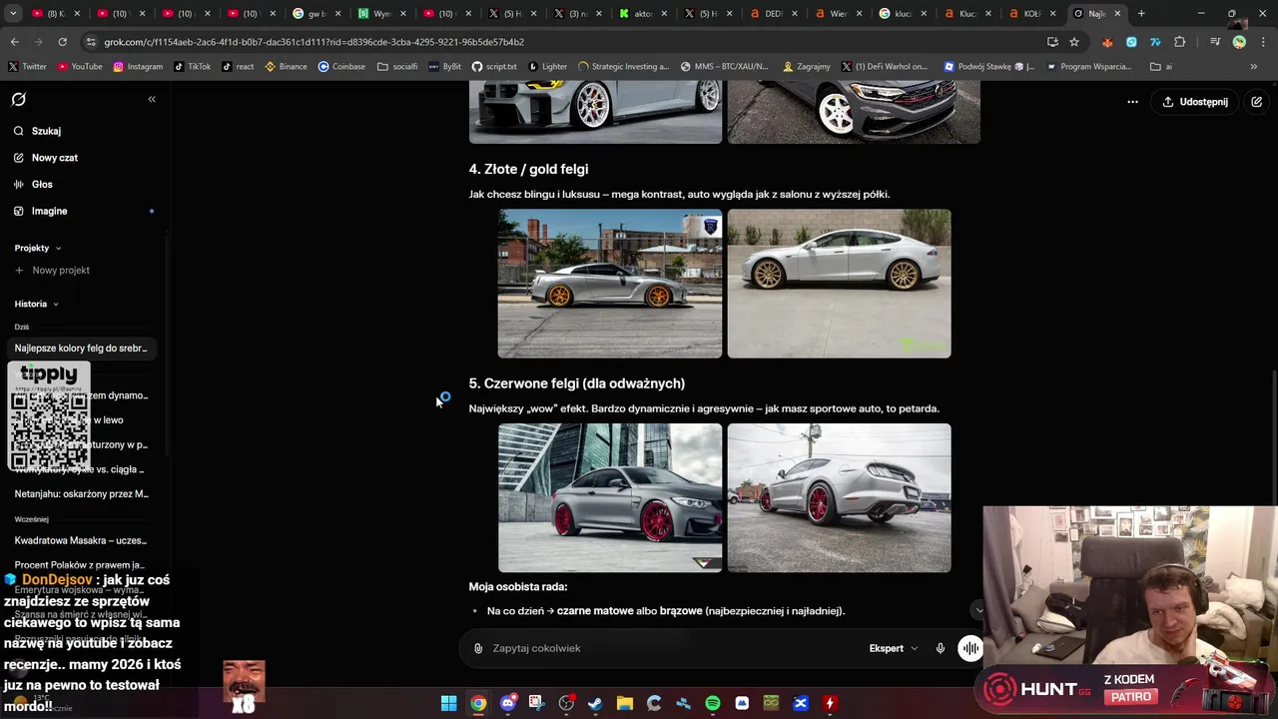Click the scroll-to-bottom arrow button
Screen dimensions: 1278x719
click(978, 610)
